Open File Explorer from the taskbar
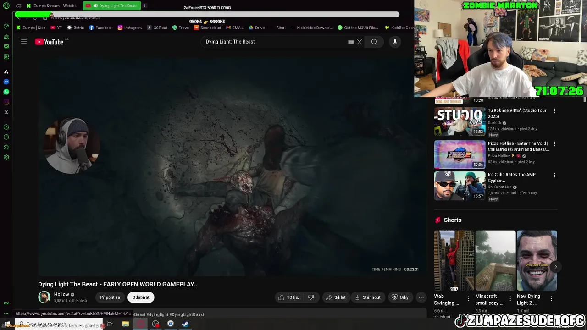Viewport: 587px width, 330px height. click(126, 324)
